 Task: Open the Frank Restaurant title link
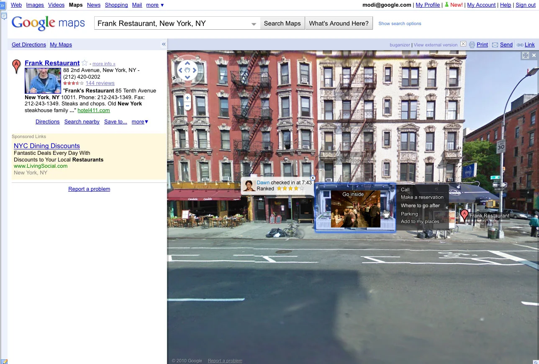point(52,63)
